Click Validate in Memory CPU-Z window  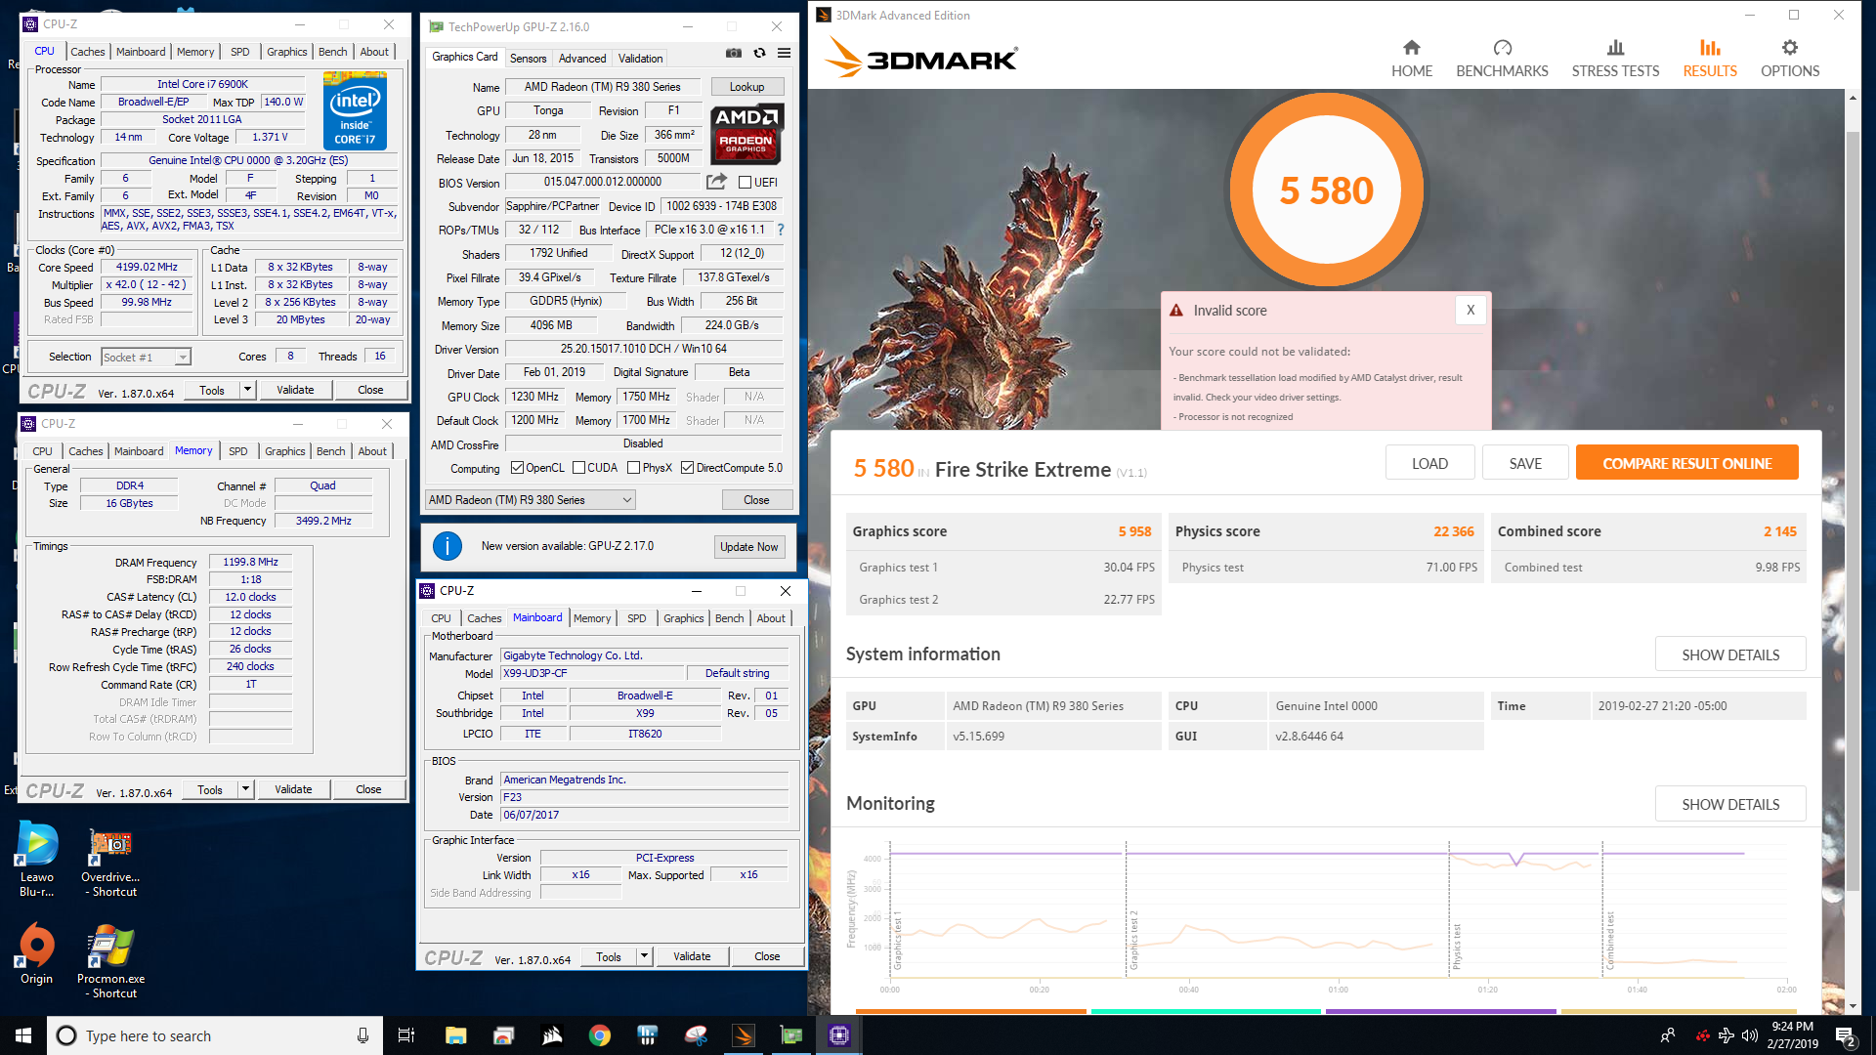point(293,789)
